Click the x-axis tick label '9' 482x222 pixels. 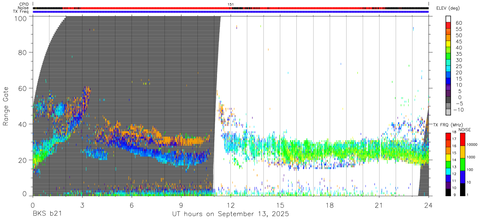tap(181, 205)
